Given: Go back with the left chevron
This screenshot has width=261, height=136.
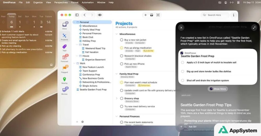Looking at the screenshot, I should click(85, 15).
